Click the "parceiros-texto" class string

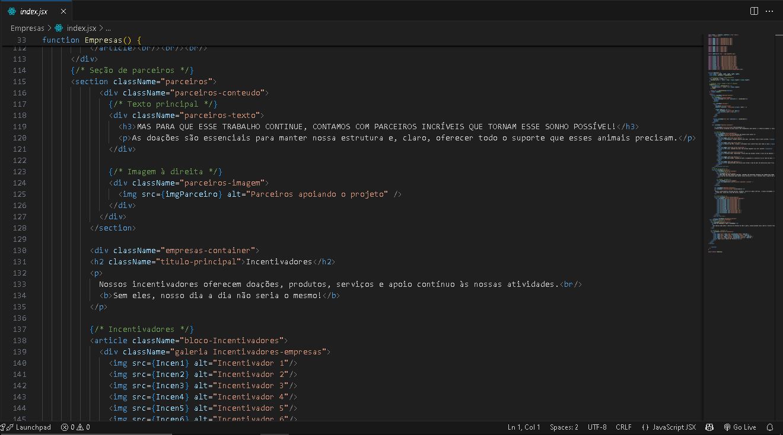coord(219,115)
